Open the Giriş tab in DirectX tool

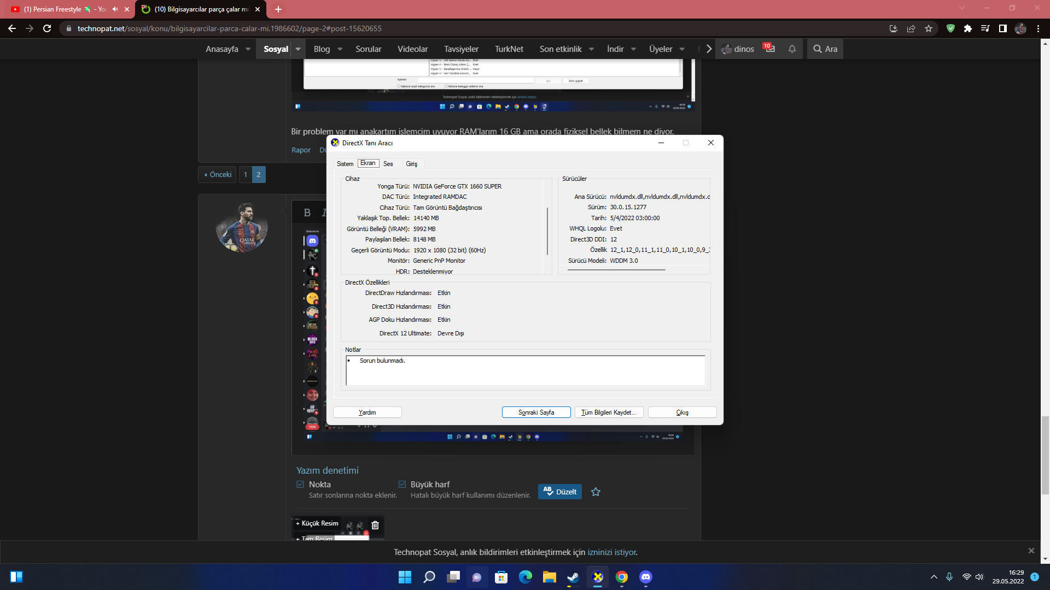(411, 164)
